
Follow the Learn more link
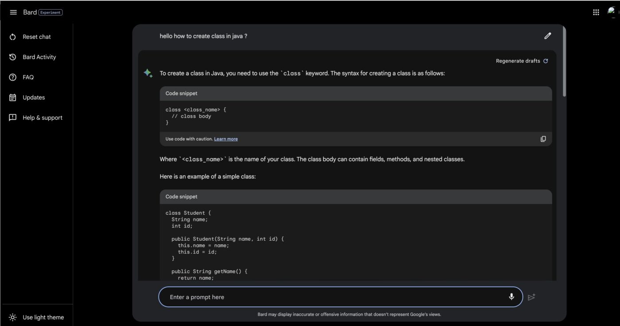[226, 139]
